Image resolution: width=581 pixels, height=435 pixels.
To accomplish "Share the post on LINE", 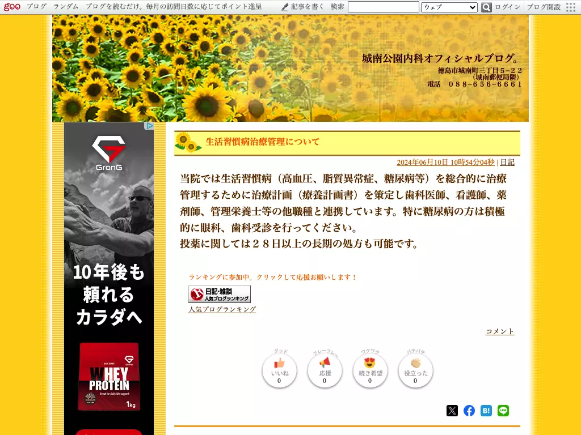I will (x=503, y=411).
